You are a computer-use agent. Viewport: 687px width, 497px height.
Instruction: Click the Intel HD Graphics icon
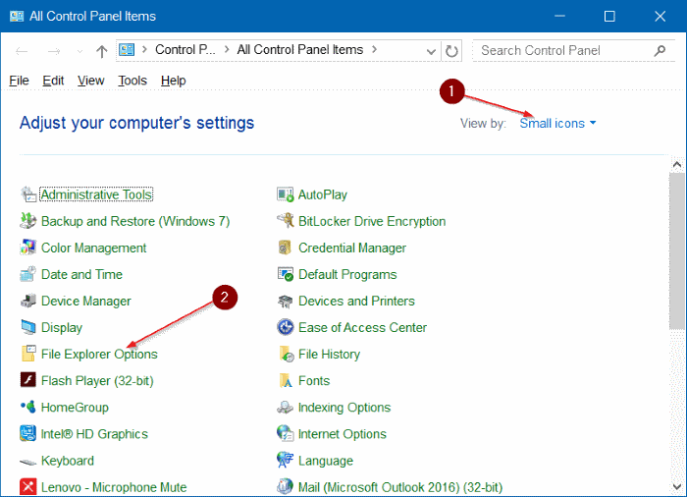[28, 433]
